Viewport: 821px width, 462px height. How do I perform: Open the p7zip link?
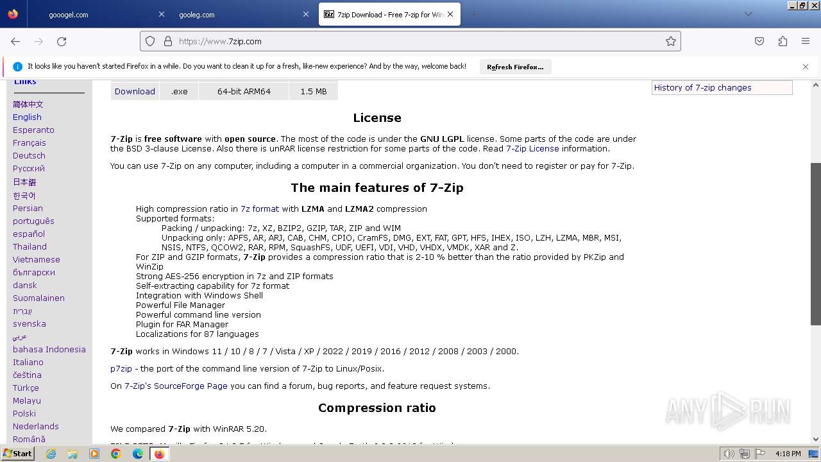pyautogui.click(x=121, y=368)
